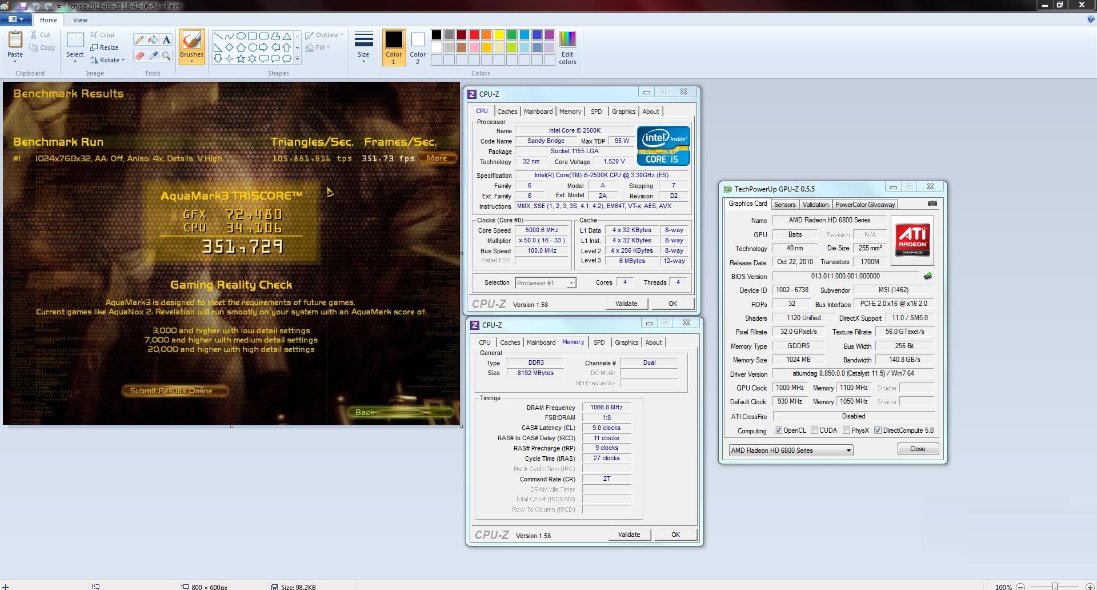Toggle the PhysX checkbox in GPU-Z

pyautogui.click(x=846, y=430)
